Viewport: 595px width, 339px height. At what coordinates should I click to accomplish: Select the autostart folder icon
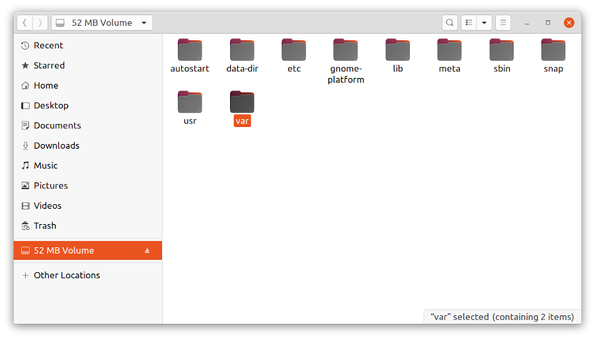tap(190, 50)
